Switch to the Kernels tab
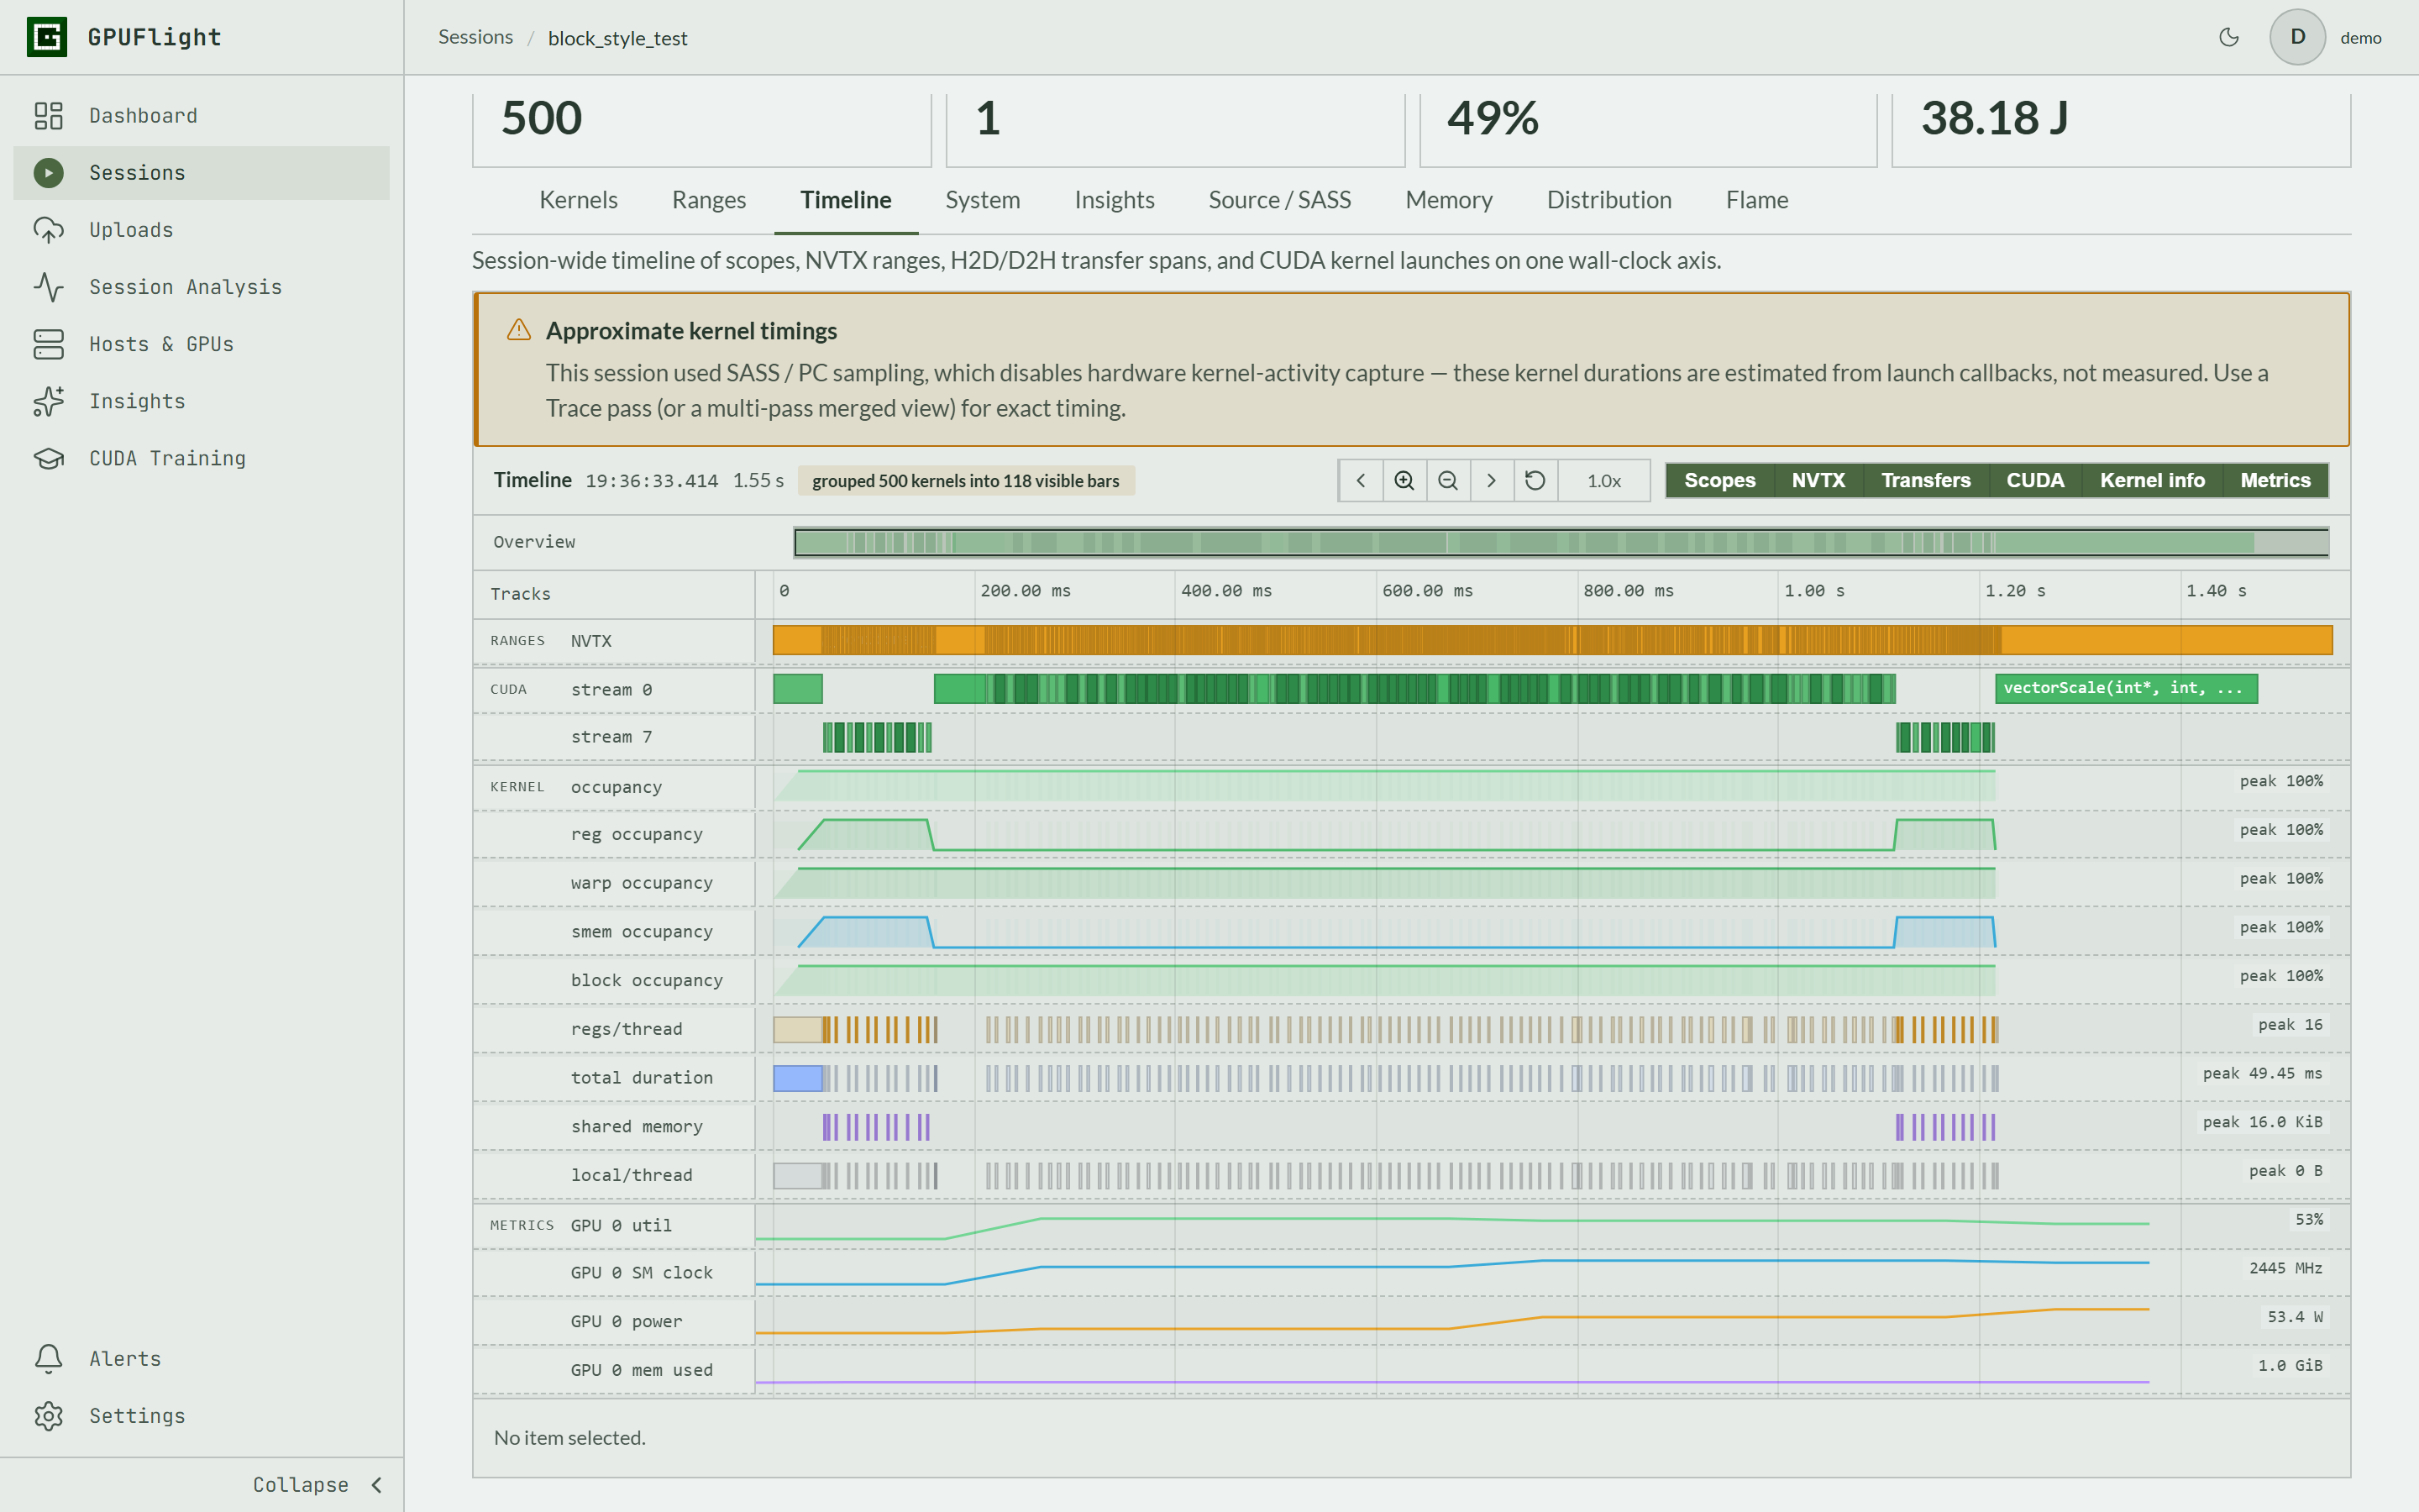 578,200
